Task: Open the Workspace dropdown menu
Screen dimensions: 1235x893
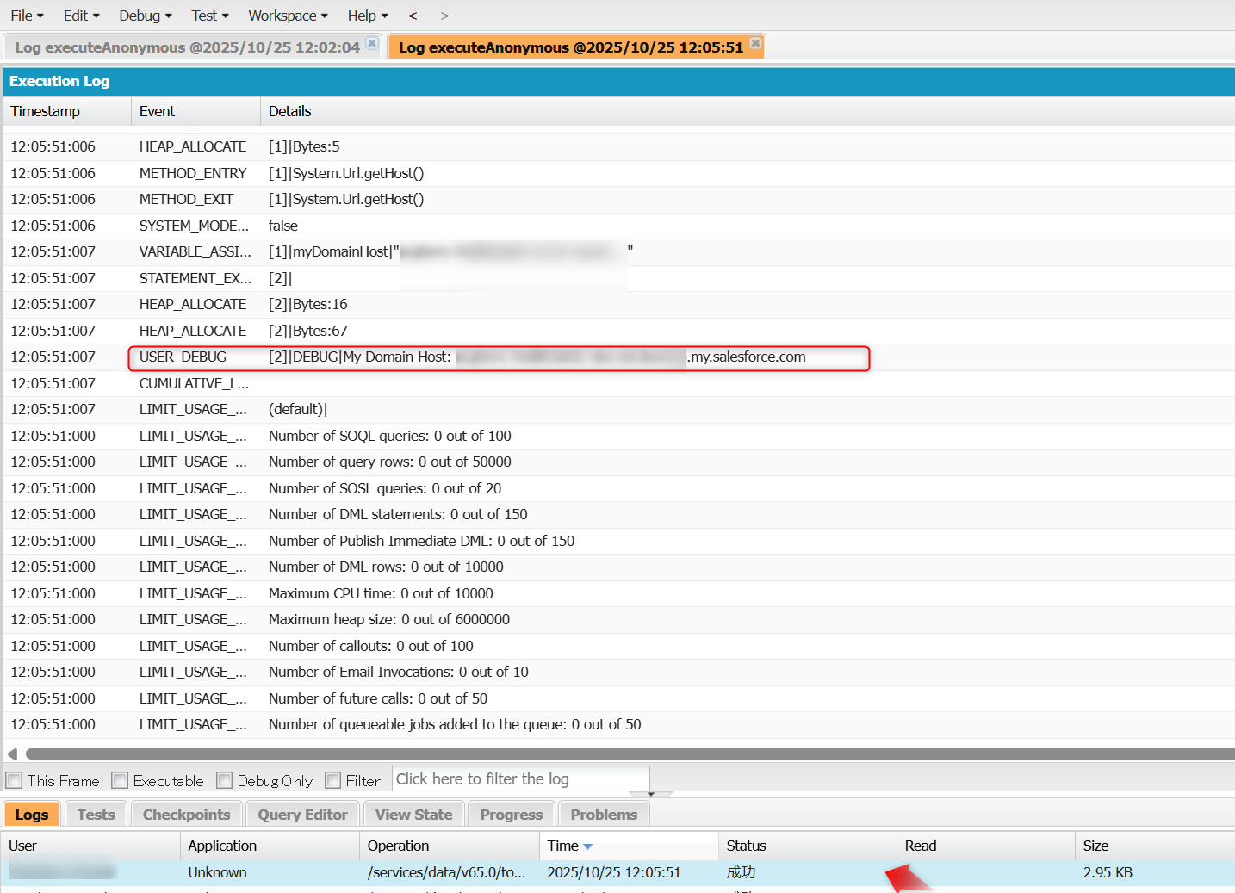Action: tap(288, 16)
